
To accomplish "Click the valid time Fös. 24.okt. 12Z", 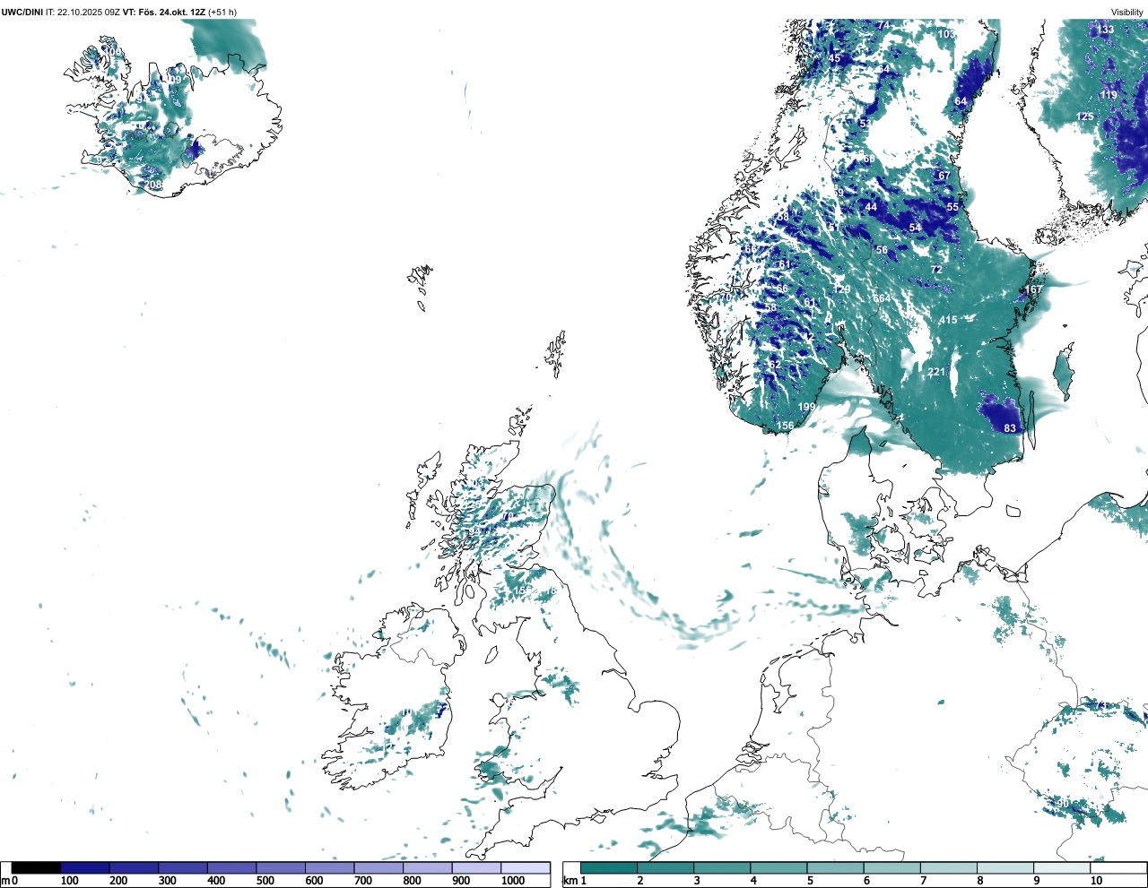I will pos(172,12).
